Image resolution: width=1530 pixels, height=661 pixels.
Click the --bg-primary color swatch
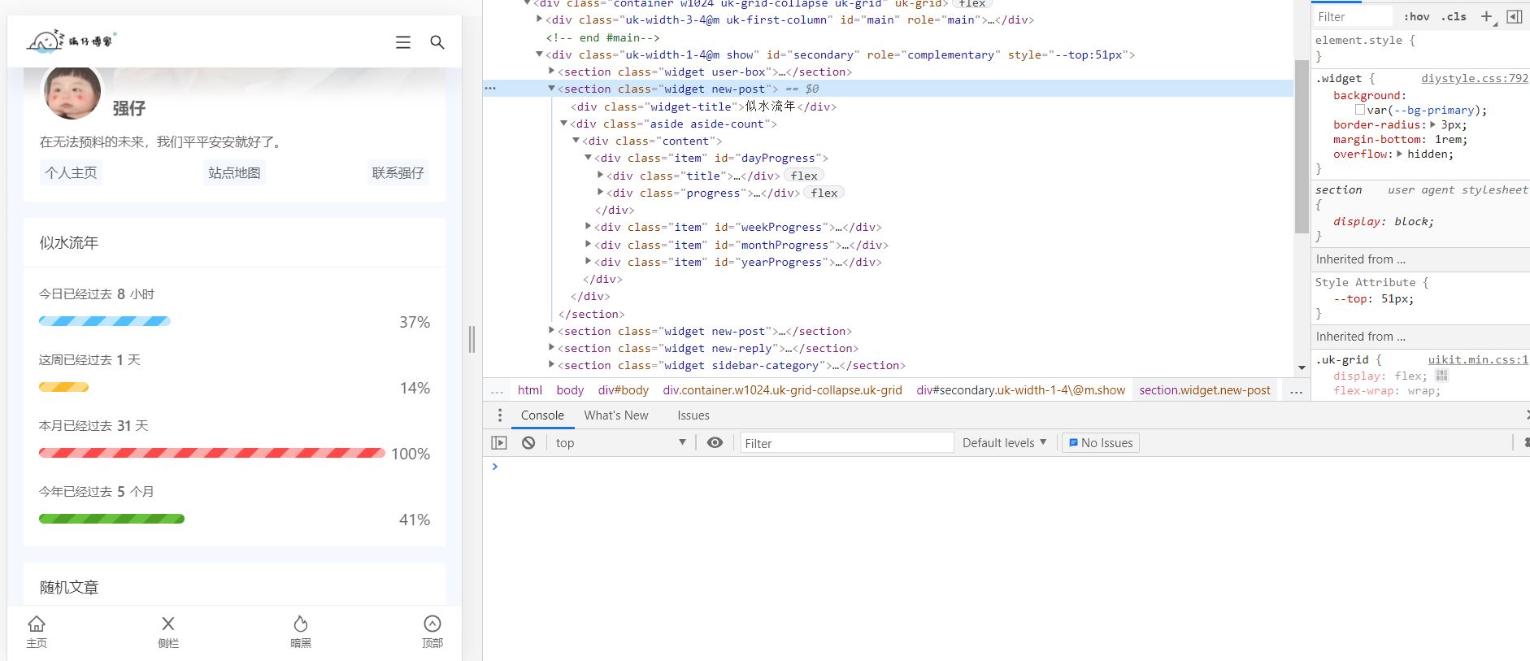point(1359,110)
